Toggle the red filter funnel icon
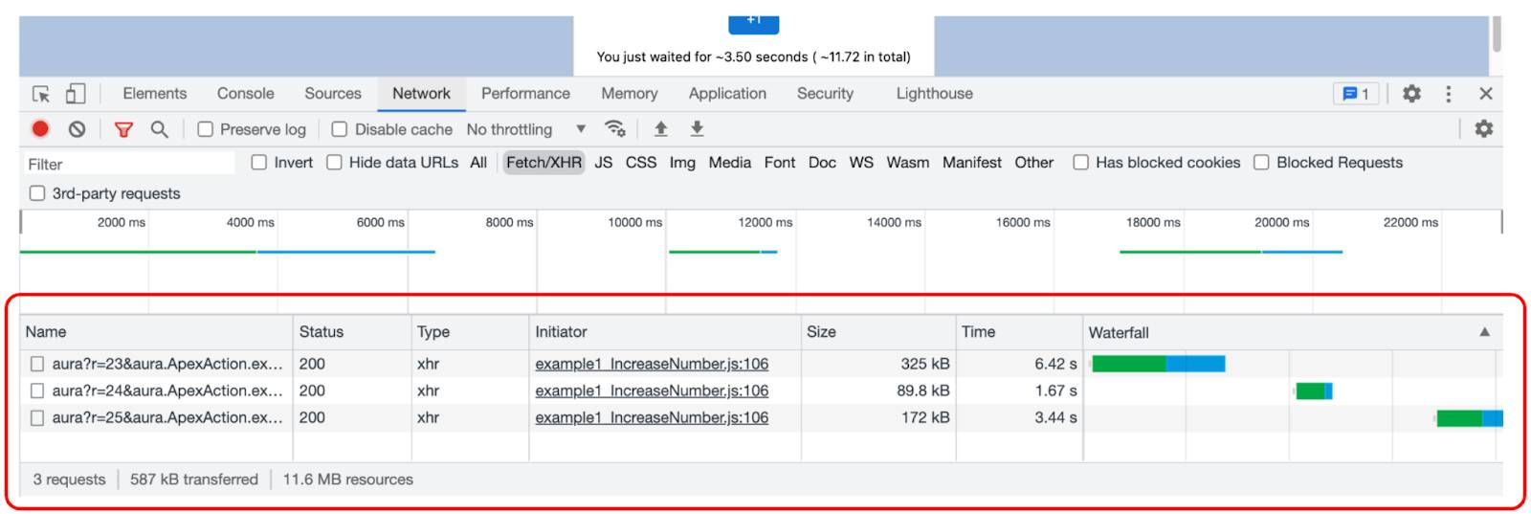The height and width of the screenshot is (514, 1531). coord(123,129)
